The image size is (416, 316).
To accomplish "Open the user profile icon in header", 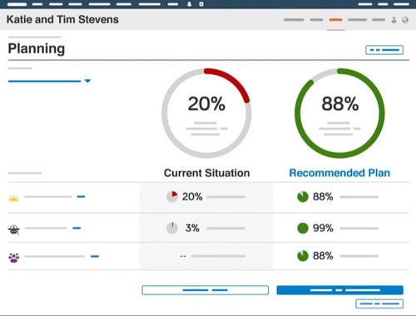I will 394,20.
